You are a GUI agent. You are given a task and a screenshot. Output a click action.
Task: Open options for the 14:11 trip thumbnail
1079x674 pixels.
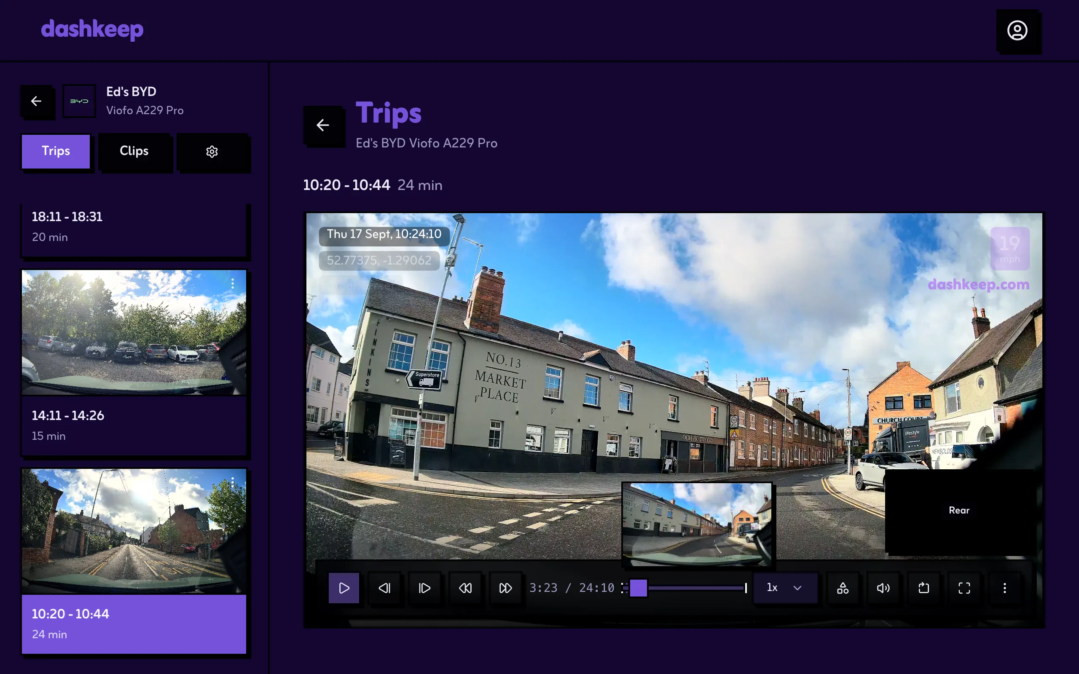click(232, 284)
